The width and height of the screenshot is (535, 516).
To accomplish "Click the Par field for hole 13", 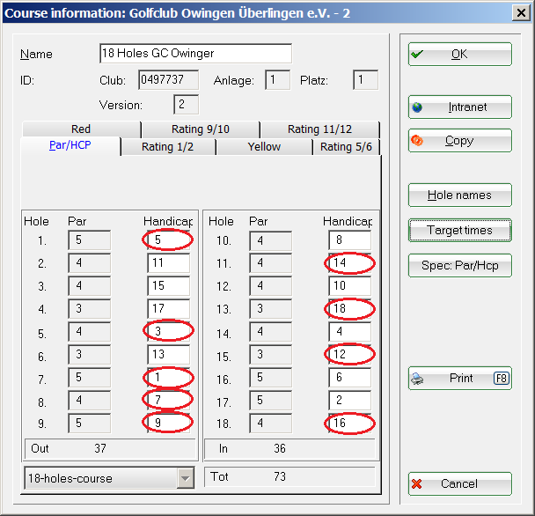I will click(270, 309).
